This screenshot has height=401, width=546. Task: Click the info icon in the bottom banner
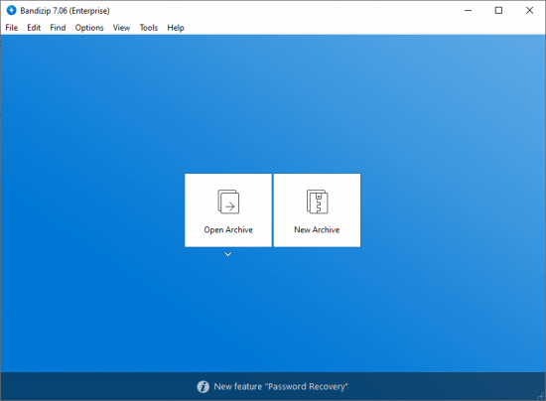coord(203,386)
